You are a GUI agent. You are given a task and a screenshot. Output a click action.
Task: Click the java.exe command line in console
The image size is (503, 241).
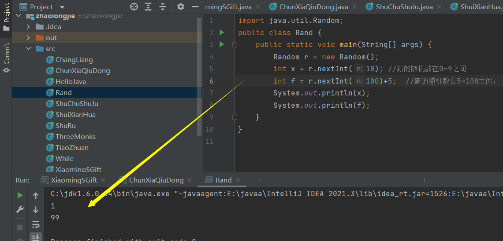click(x=277, y=194)
